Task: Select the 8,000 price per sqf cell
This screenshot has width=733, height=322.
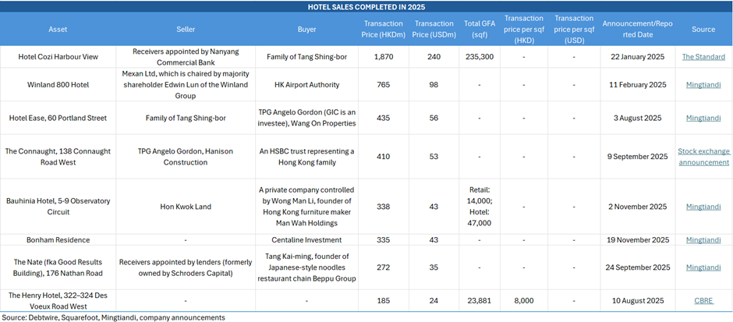Action: click(x=524, y=300)
